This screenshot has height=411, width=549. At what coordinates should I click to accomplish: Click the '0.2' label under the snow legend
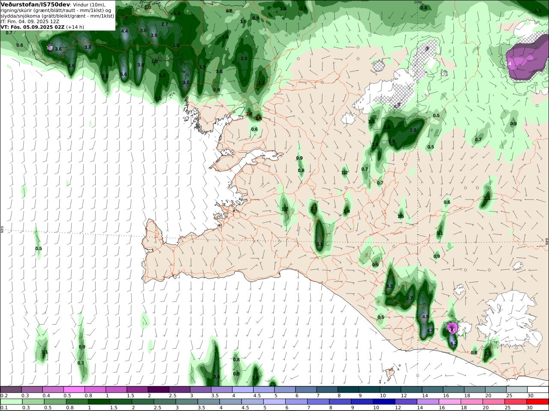4,396
